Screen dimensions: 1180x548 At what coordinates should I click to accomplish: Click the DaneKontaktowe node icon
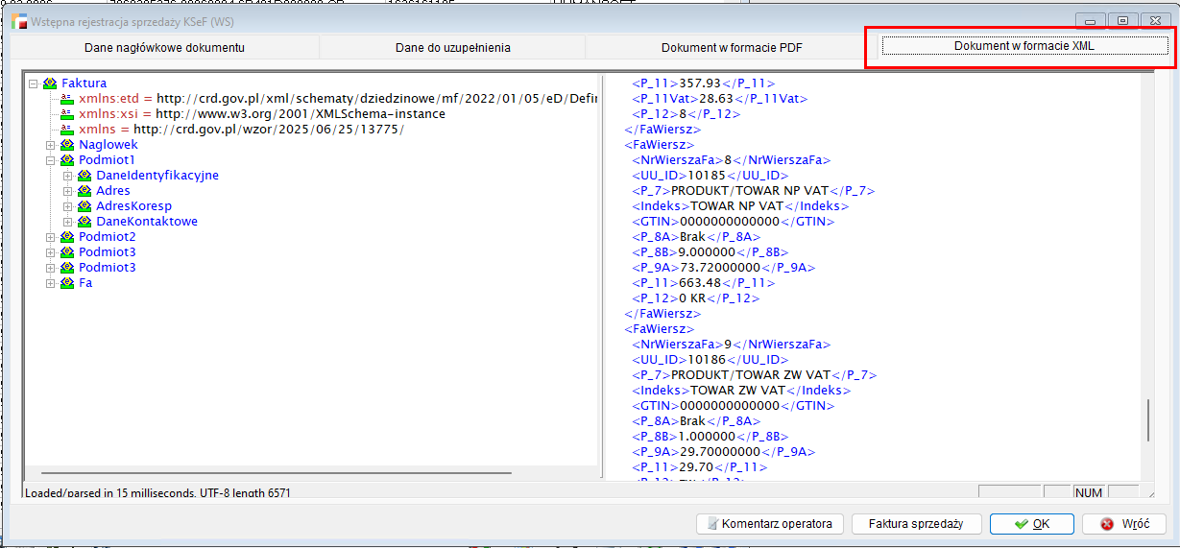[x=84, y=222]
